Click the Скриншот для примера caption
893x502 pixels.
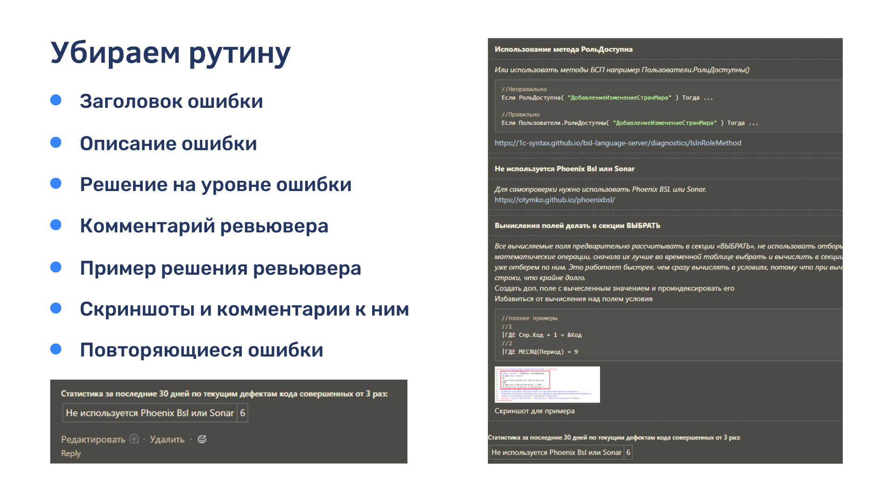tap(534, 411)
